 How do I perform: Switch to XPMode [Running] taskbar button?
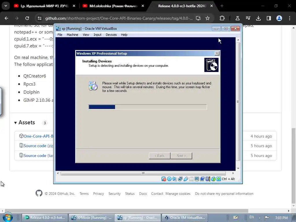[x=92, y=218]
